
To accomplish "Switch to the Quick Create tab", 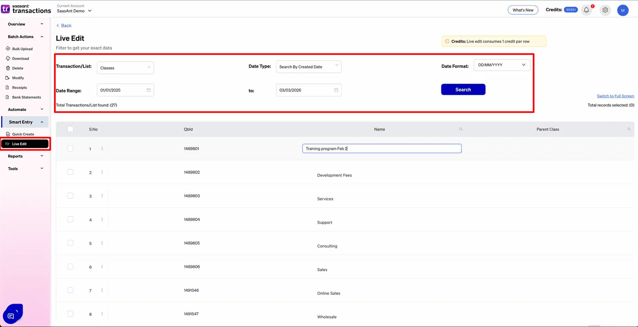I will click(x=23, y=134).
